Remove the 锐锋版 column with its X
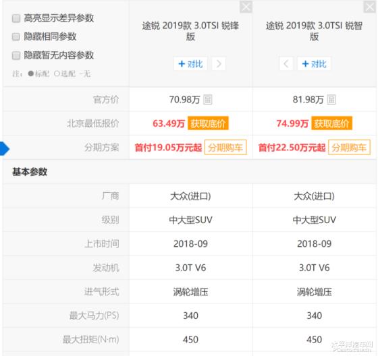 [x=246, y=7]
